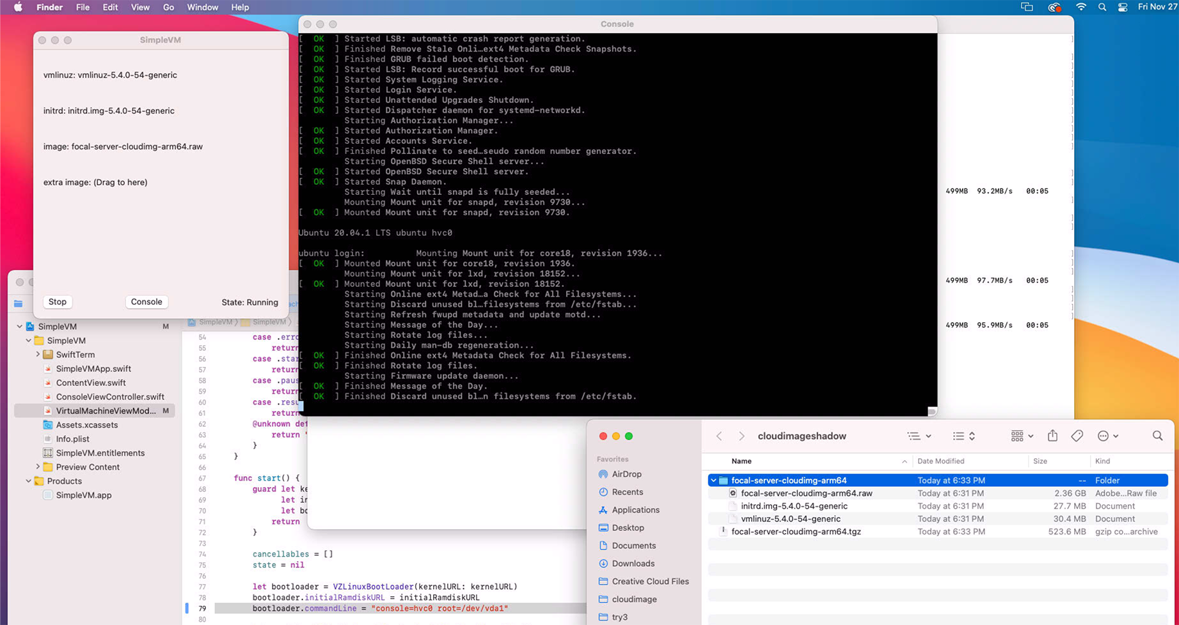Collapse the SimpleVM group folder
This screenshot has width=1179, height=625.
click(x=29, y=341)
